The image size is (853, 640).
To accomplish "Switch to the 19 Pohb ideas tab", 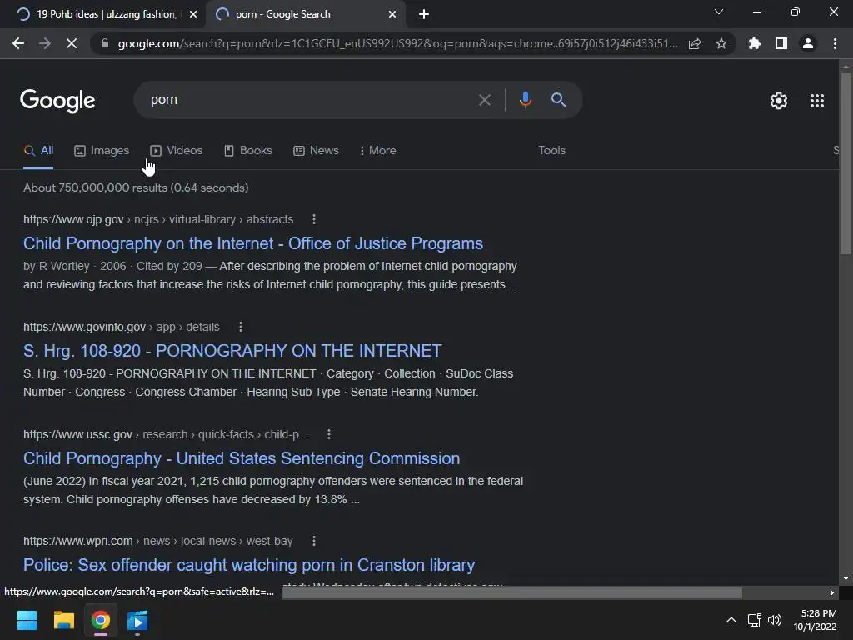I will [x=102, y=14].
